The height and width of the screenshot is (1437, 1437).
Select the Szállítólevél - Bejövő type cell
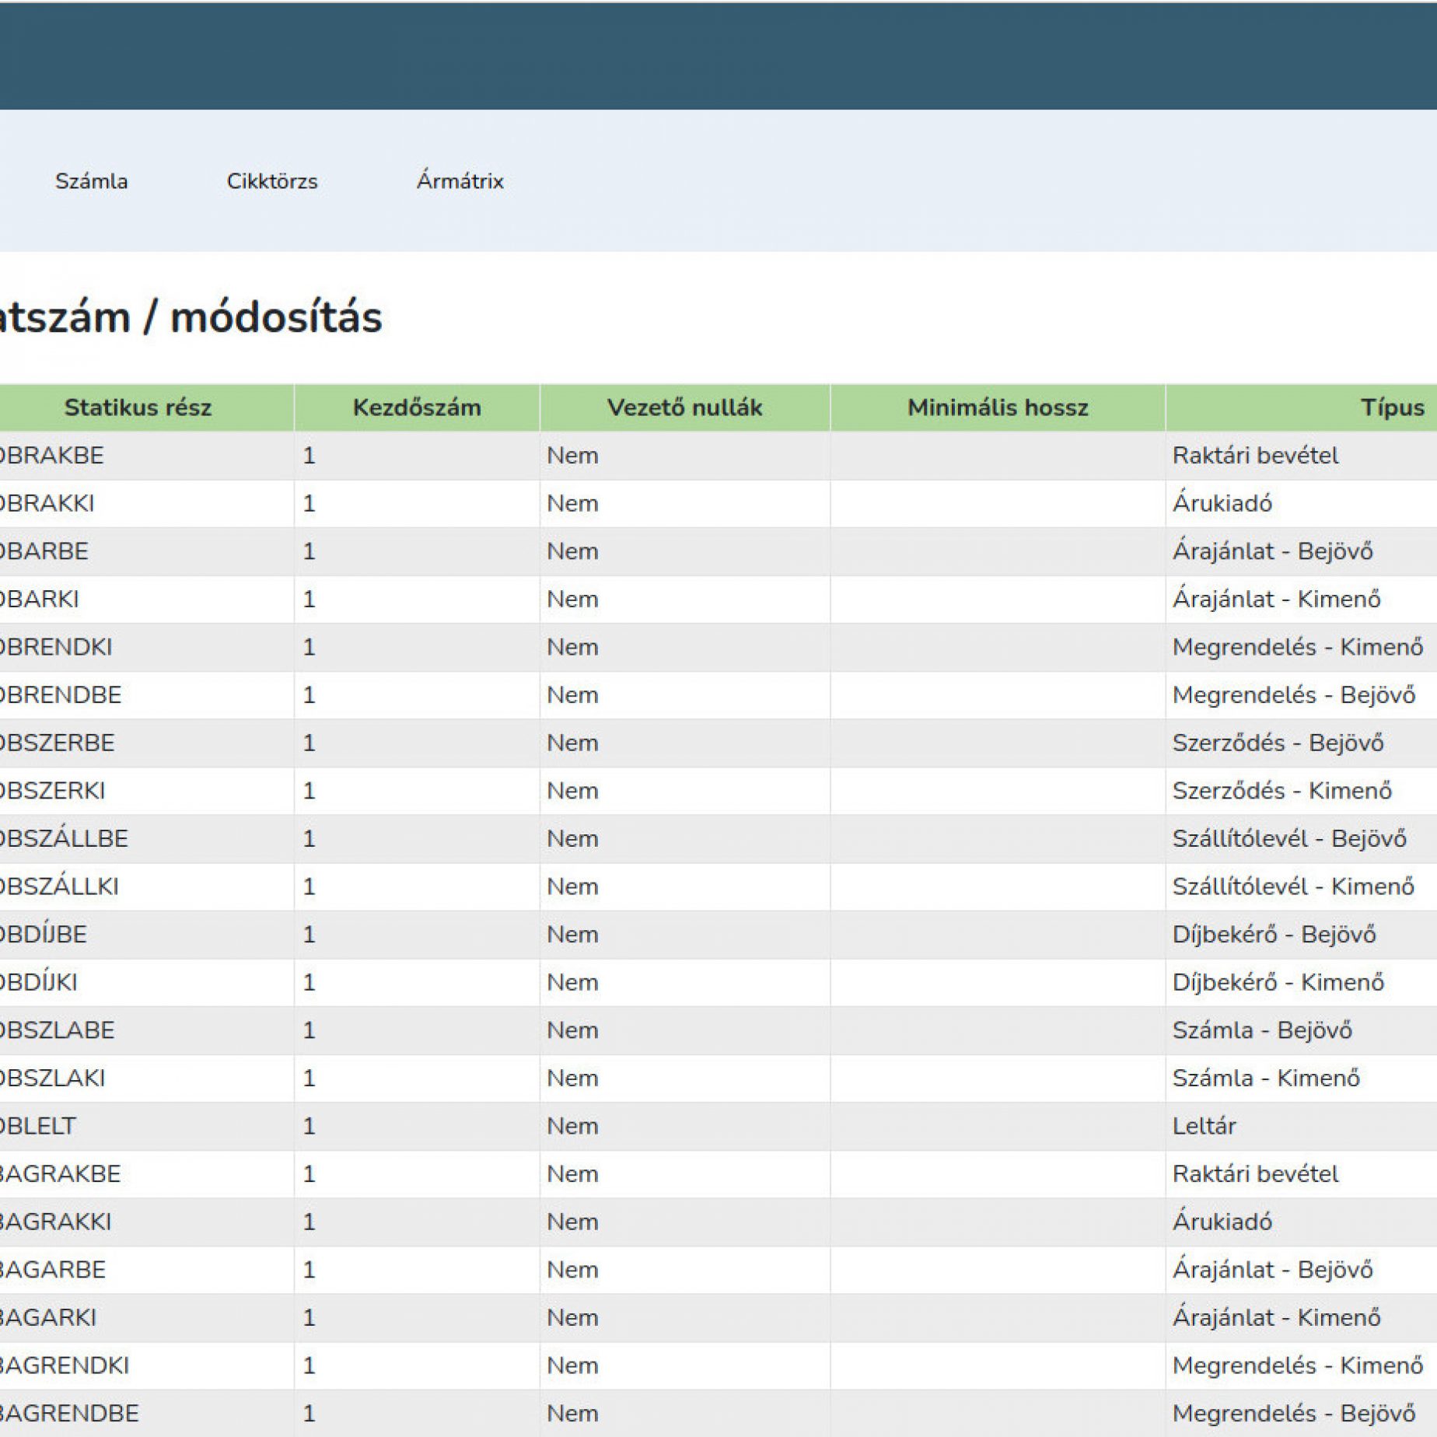coord(1289,838)
